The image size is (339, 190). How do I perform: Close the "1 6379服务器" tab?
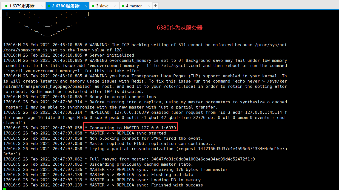click(42, 6)
